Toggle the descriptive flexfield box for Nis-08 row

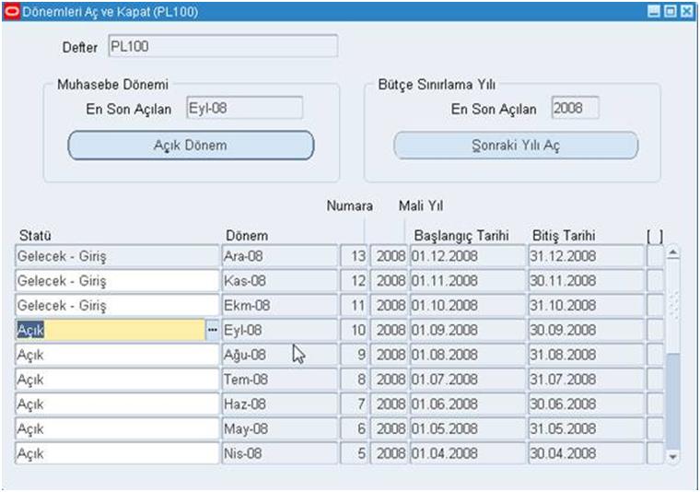(654, 453)
